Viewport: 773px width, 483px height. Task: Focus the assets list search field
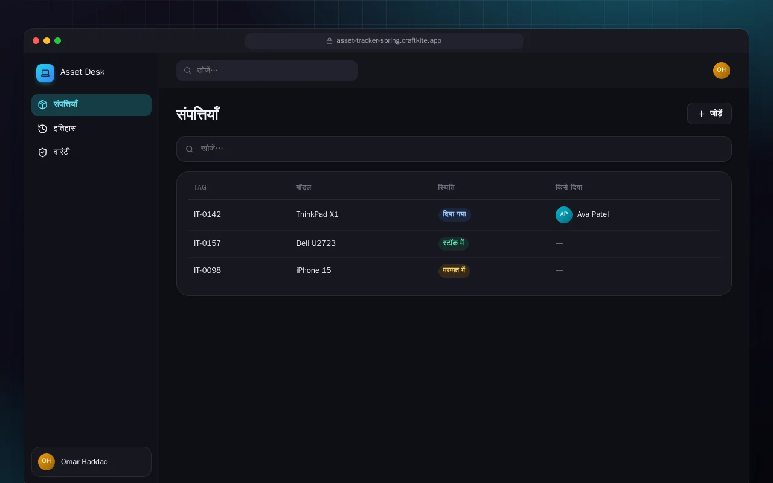tap(454, 149)
